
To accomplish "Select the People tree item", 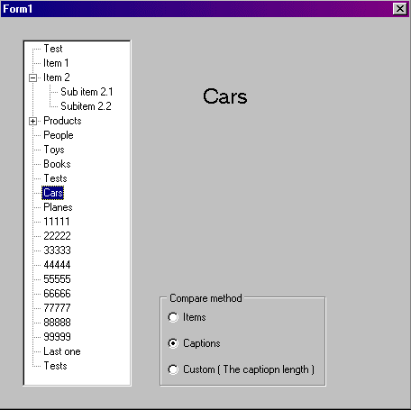I will (x=59, y=135).
